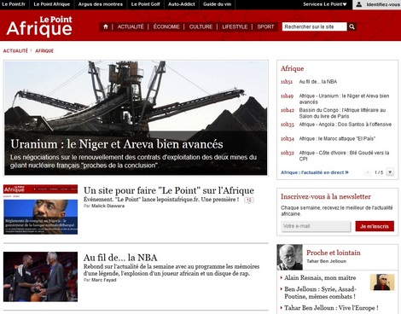Click the user icon beside Identifiez-vous
401x314 pixels.
pyautogui.click(x=359, y=4)
